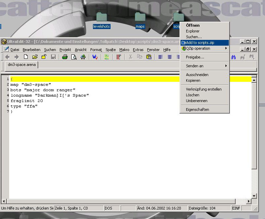
Task: Click line 3 text bots "major doom ranger"
Action: (43, 90)
